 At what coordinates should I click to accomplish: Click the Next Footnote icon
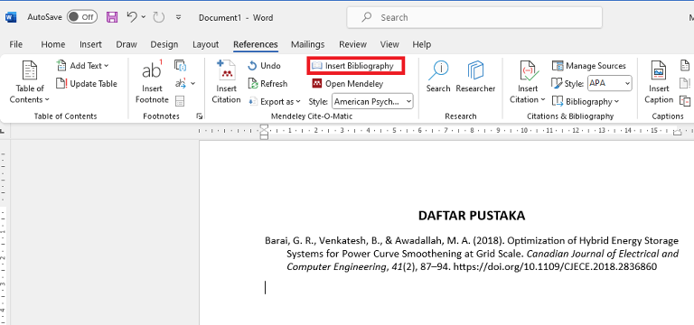(181, 83)
